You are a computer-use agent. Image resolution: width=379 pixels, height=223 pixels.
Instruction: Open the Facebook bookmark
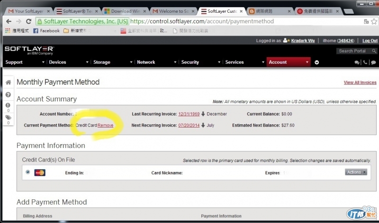[46, 31]
